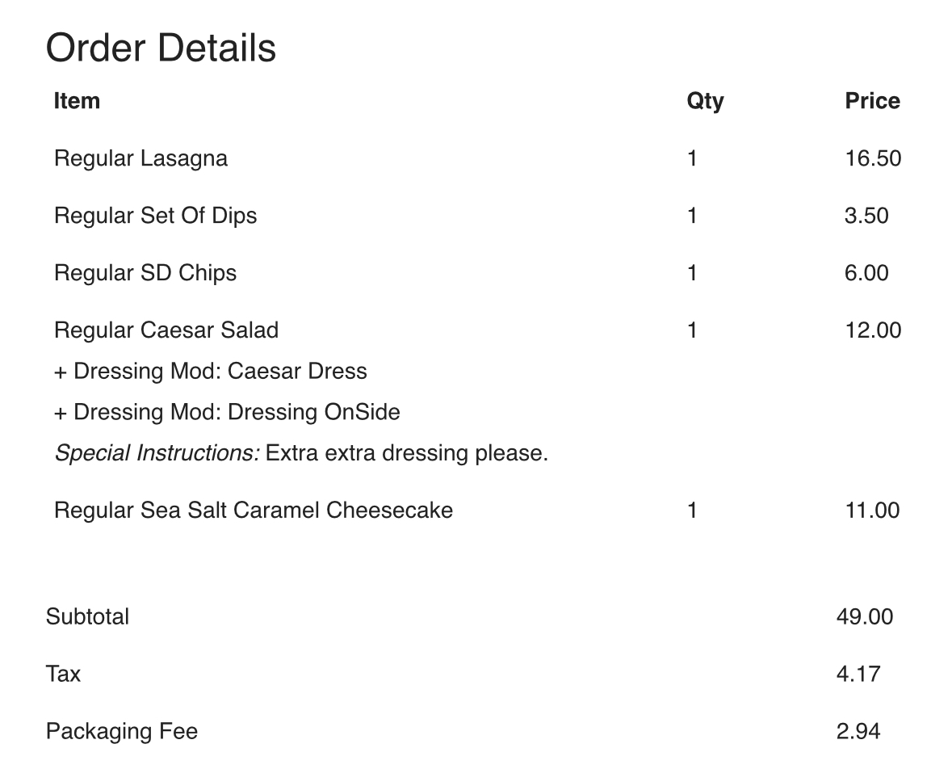Click the Dressing OnSide modifier line
The image size is (952, 765).
click(x=227, y=413)
